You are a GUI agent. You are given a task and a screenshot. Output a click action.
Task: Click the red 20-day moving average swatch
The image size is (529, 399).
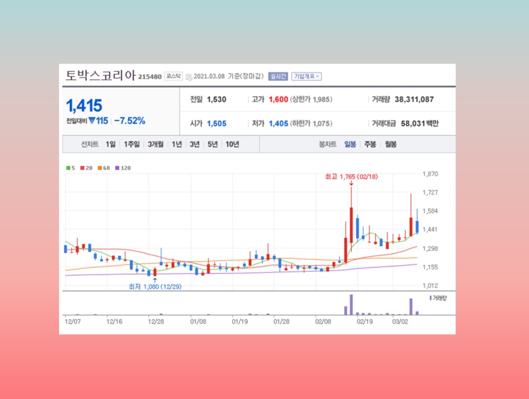coord(82,168)
